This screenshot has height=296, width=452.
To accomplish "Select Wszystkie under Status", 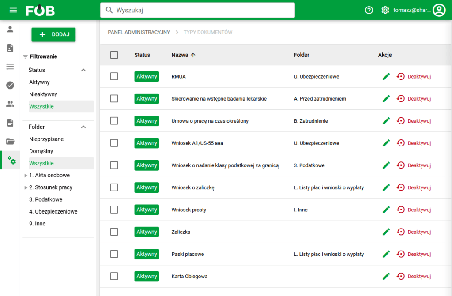I will (61, 106).
